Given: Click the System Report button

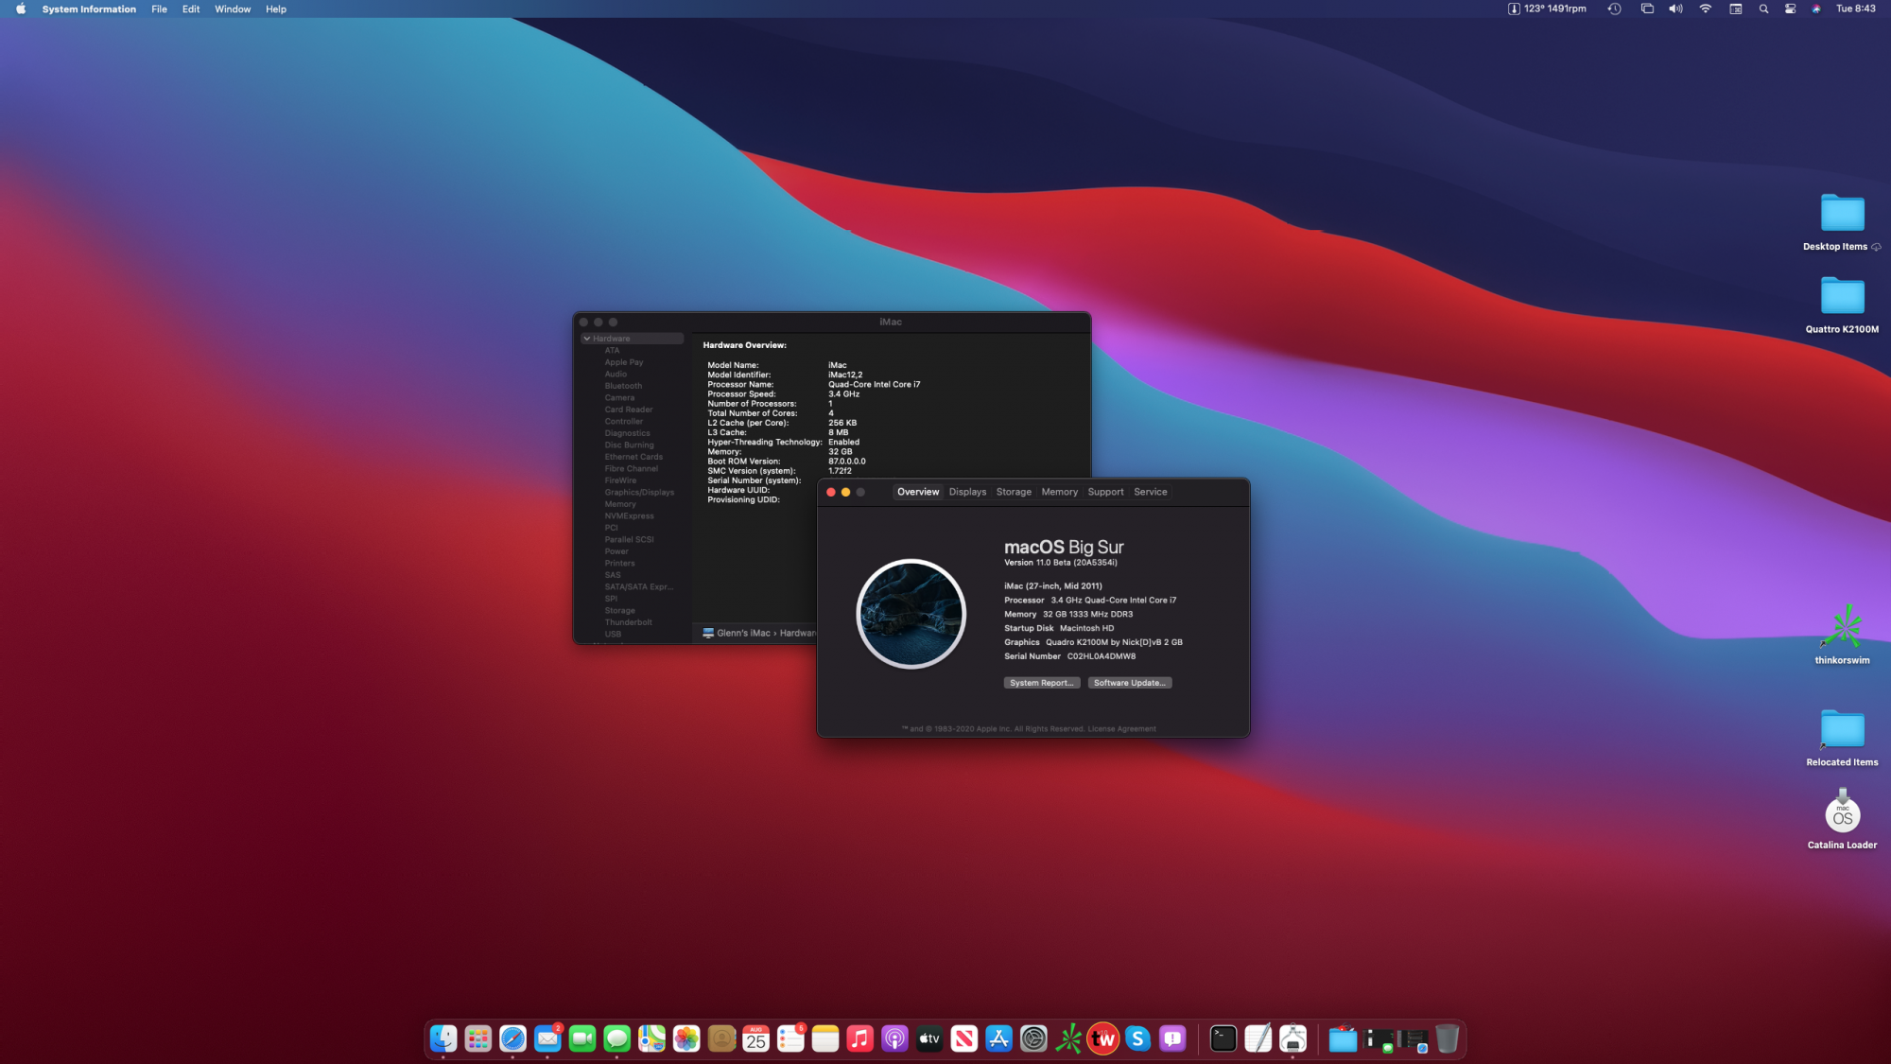Looking at the screenshot, I should 1042,683.
